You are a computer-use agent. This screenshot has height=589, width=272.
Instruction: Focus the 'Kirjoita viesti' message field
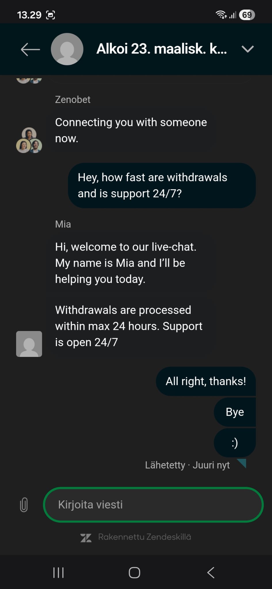click(153, 504)
